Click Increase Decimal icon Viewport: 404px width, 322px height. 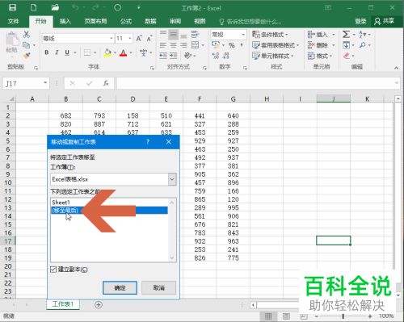click(x=216, y=56)
